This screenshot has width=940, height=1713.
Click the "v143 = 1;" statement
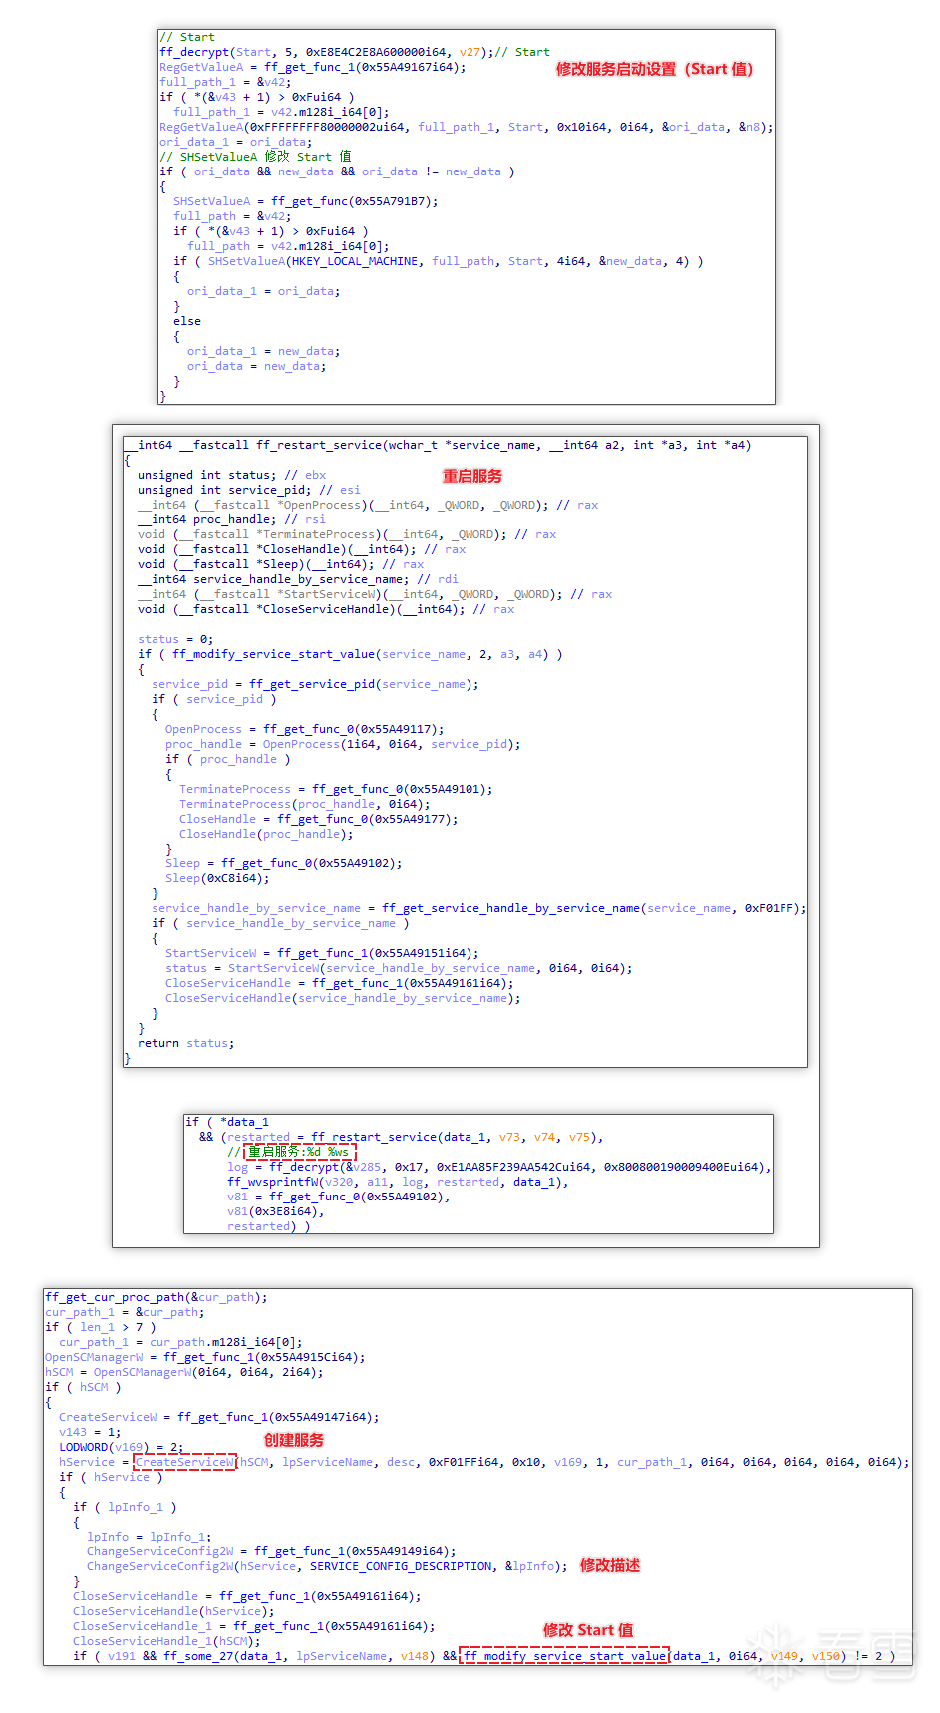(x=90, y=1432)
